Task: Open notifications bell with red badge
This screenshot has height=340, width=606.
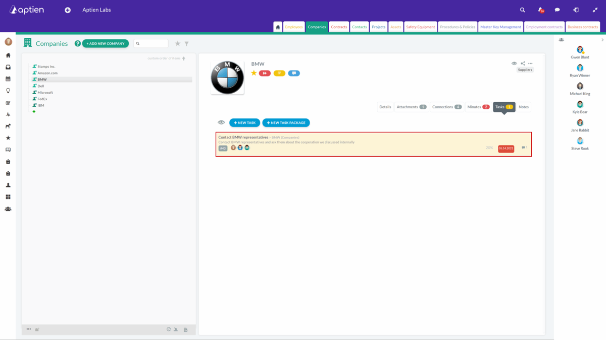Action: click(x=540, y=10)
